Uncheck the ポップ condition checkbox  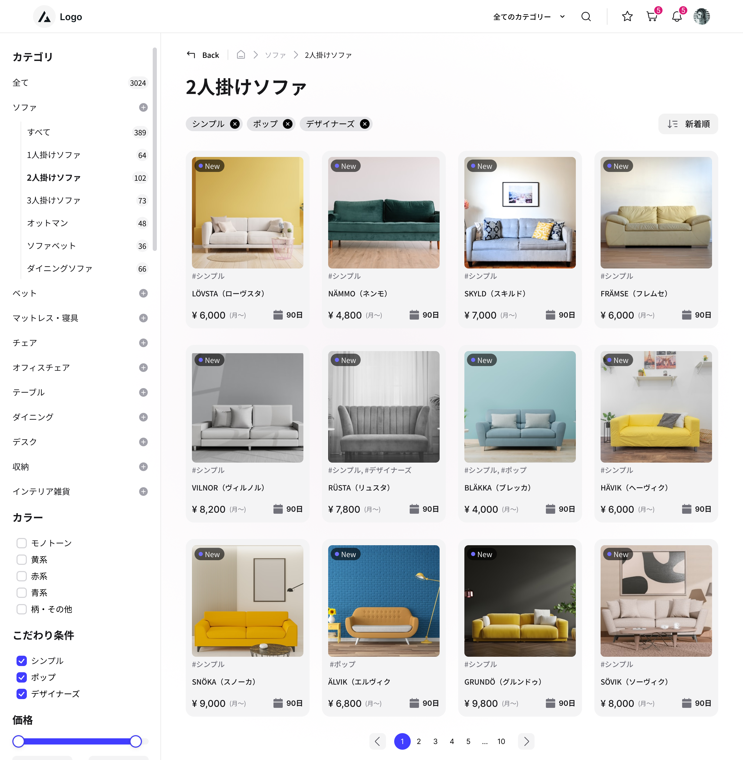(21, 677)
